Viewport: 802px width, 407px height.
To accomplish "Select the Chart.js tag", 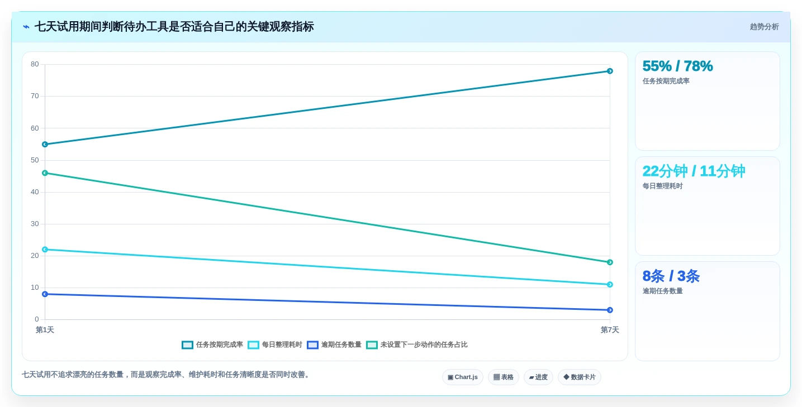I will click(x=463, y=377).
